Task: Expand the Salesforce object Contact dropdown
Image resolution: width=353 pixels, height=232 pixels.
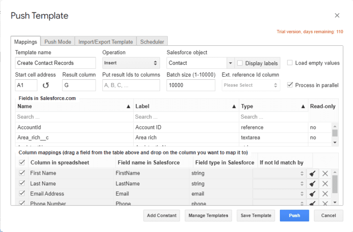Action: 230,63
